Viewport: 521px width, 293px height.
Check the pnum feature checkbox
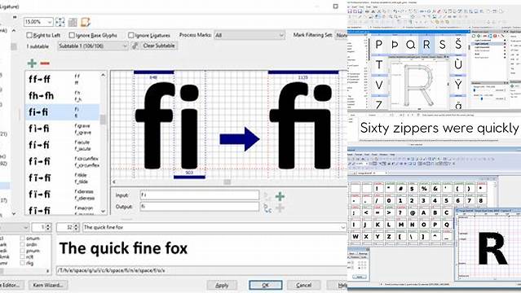click(x=22, y=251)
